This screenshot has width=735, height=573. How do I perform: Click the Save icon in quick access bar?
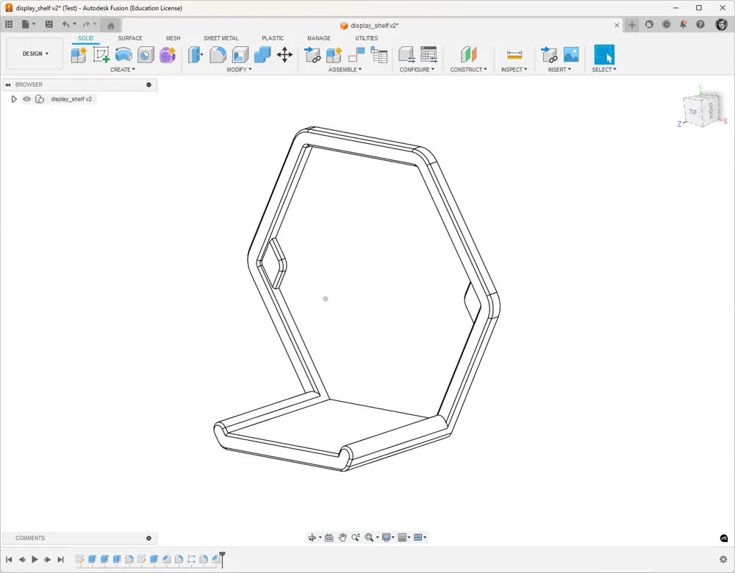click(x=49, y=24)
